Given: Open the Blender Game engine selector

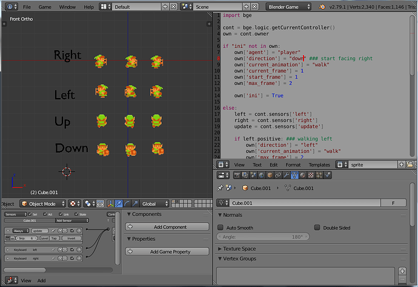Looking at the screenshot, I should point(288,7).
